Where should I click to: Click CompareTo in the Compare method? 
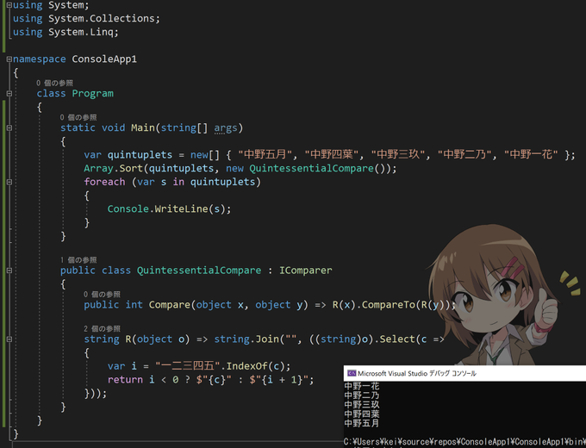coord(388,305)
